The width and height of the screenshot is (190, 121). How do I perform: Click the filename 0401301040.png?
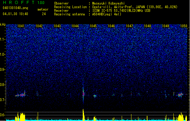pyautogui.click(x=15, y=8)
